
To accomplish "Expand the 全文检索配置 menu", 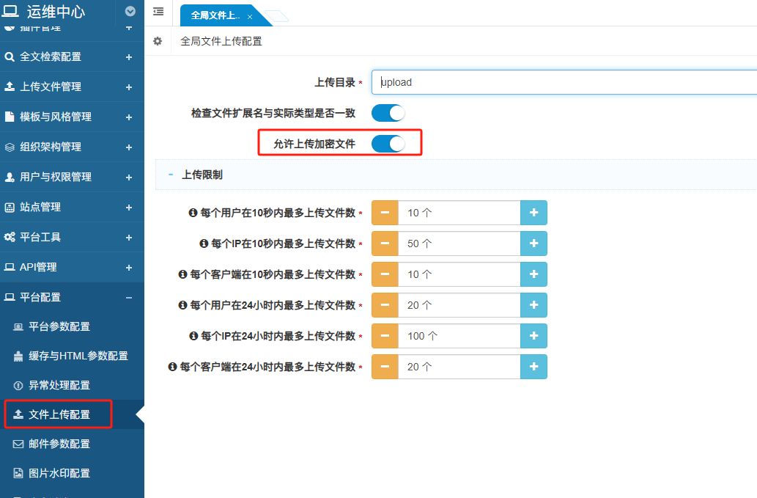I will pyautogui.click(x=129, y=57).
